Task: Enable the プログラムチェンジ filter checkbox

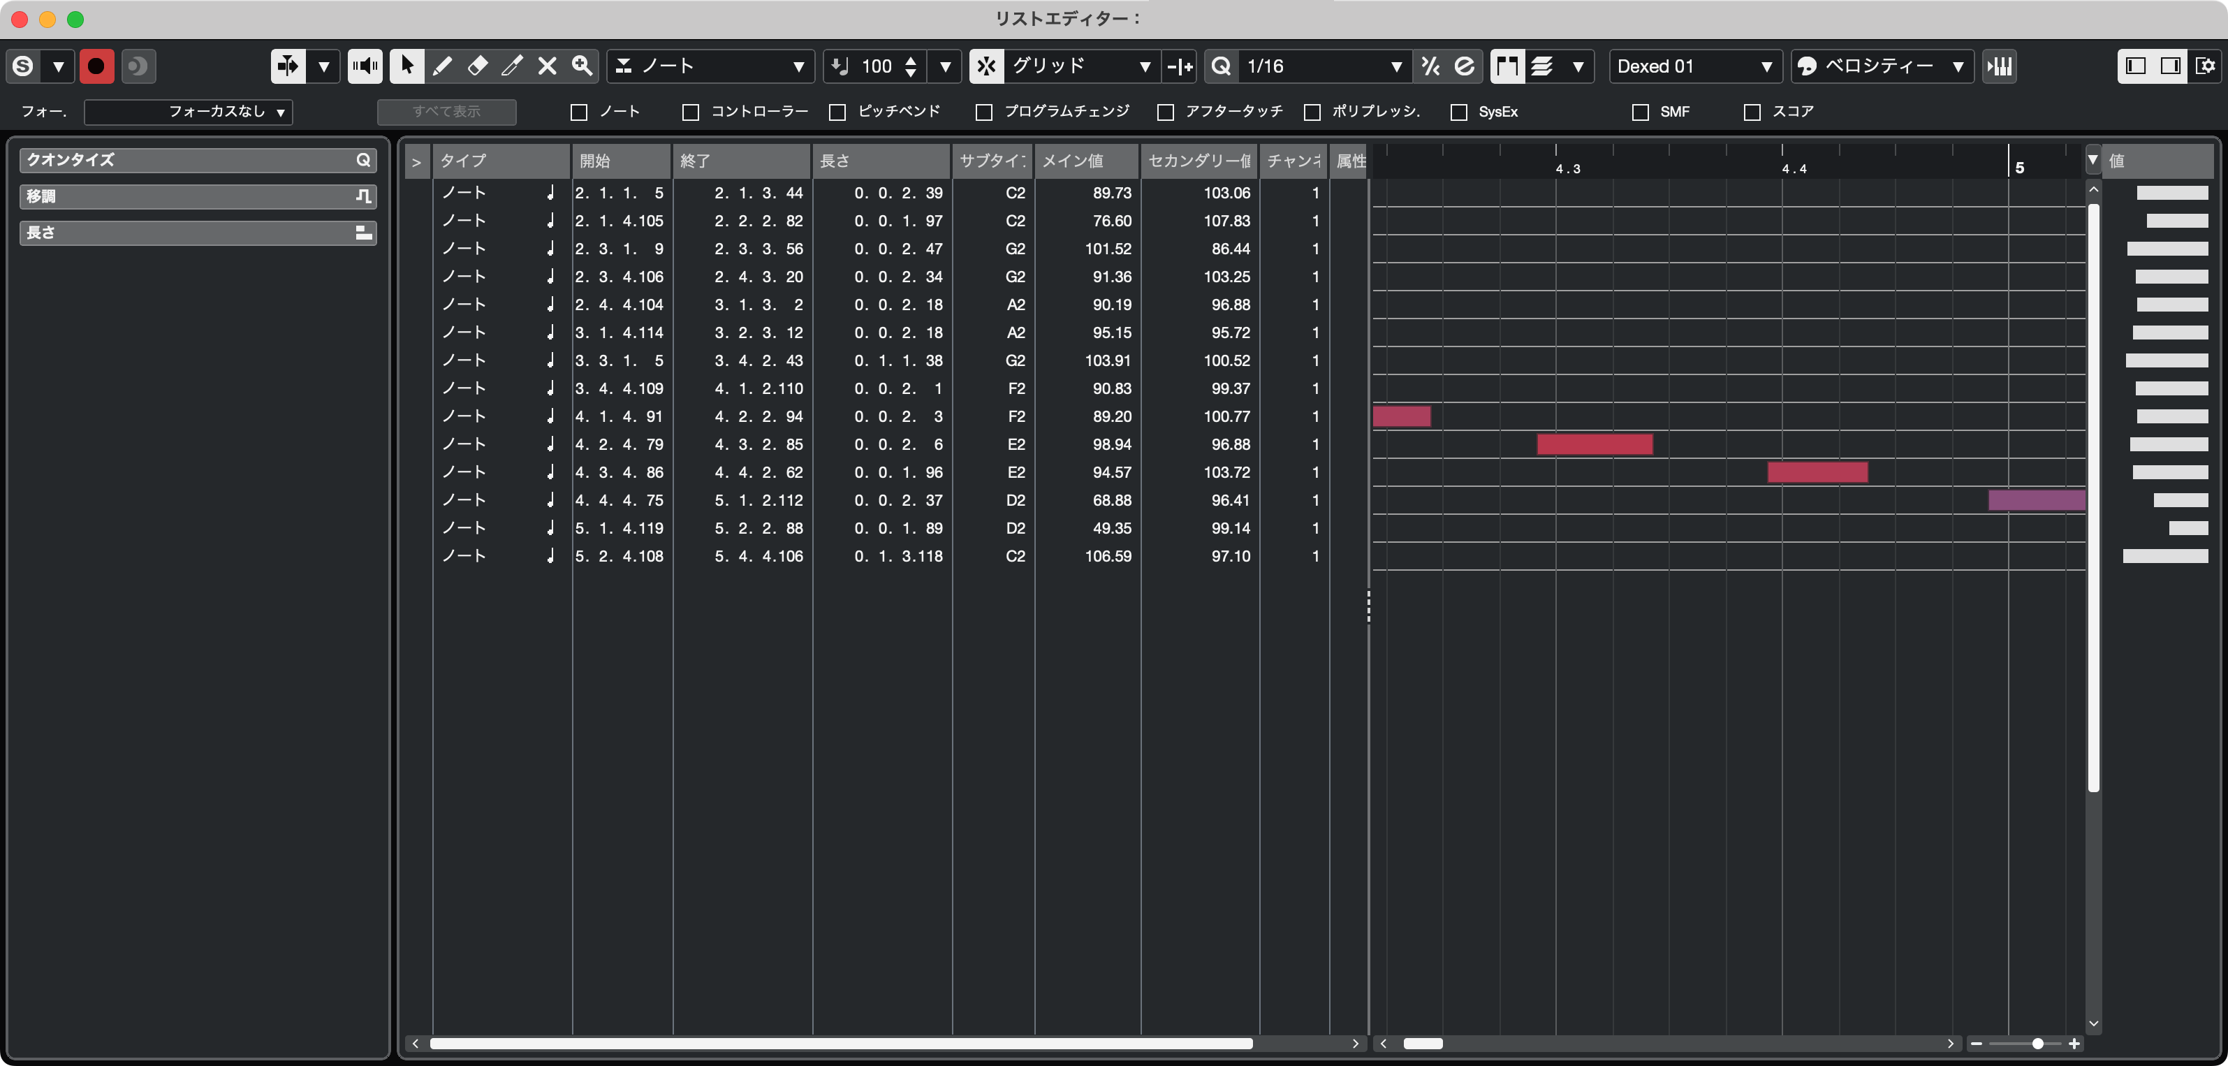Action: tap(983, 112)
